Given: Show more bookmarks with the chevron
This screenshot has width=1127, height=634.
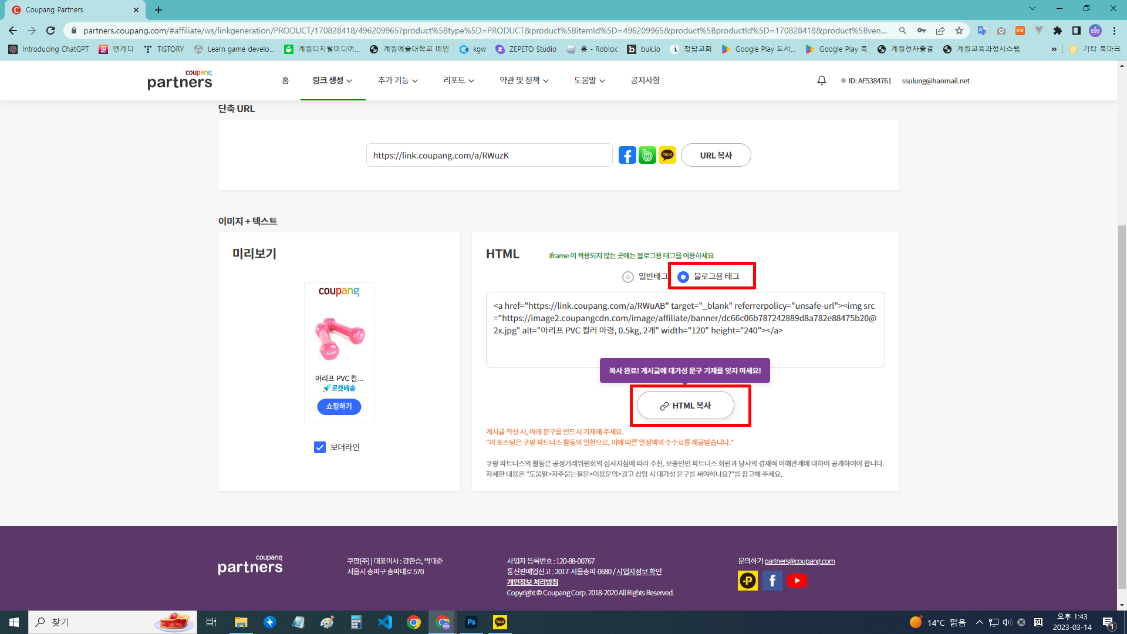Looking at the screenshot, I should point(1054,49).
